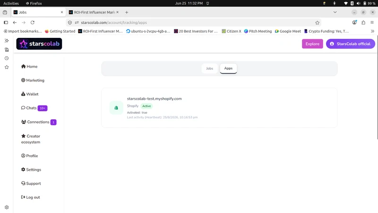Open Getting Started bookmark
This screenshot has height=213, width=378.
60,31
